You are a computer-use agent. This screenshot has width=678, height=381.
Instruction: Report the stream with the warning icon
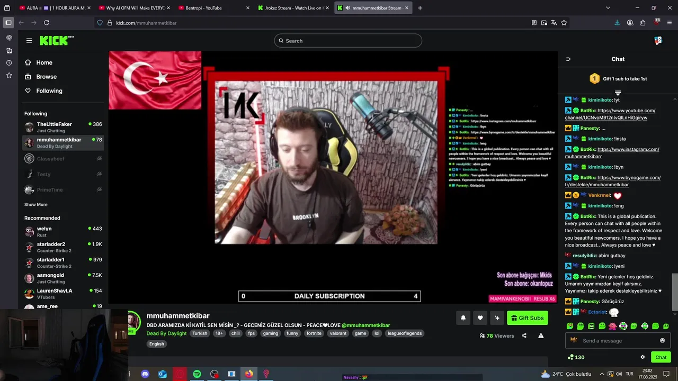(x=541, y=335)
